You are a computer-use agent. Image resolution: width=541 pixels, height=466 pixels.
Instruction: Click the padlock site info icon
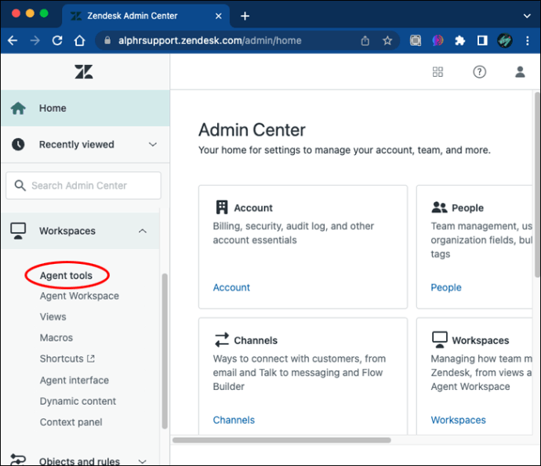click(x=107, y=41)
